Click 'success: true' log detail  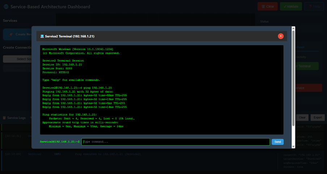tap(293, 167)
